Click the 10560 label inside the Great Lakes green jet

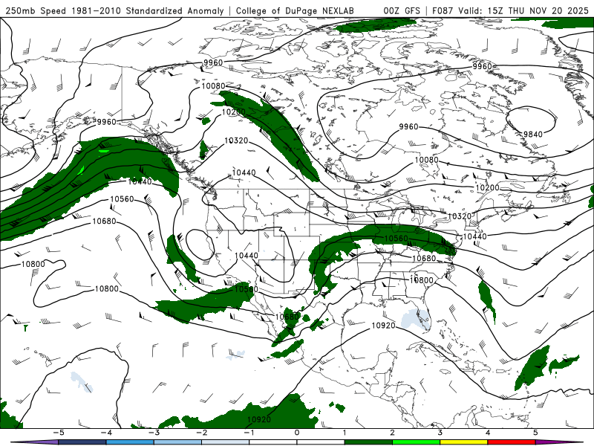(396, 239)
